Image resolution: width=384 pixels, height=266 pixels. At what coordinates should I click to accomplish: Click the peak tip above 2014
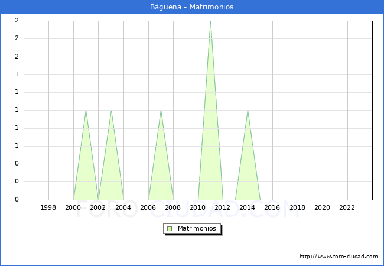point(248,111)
